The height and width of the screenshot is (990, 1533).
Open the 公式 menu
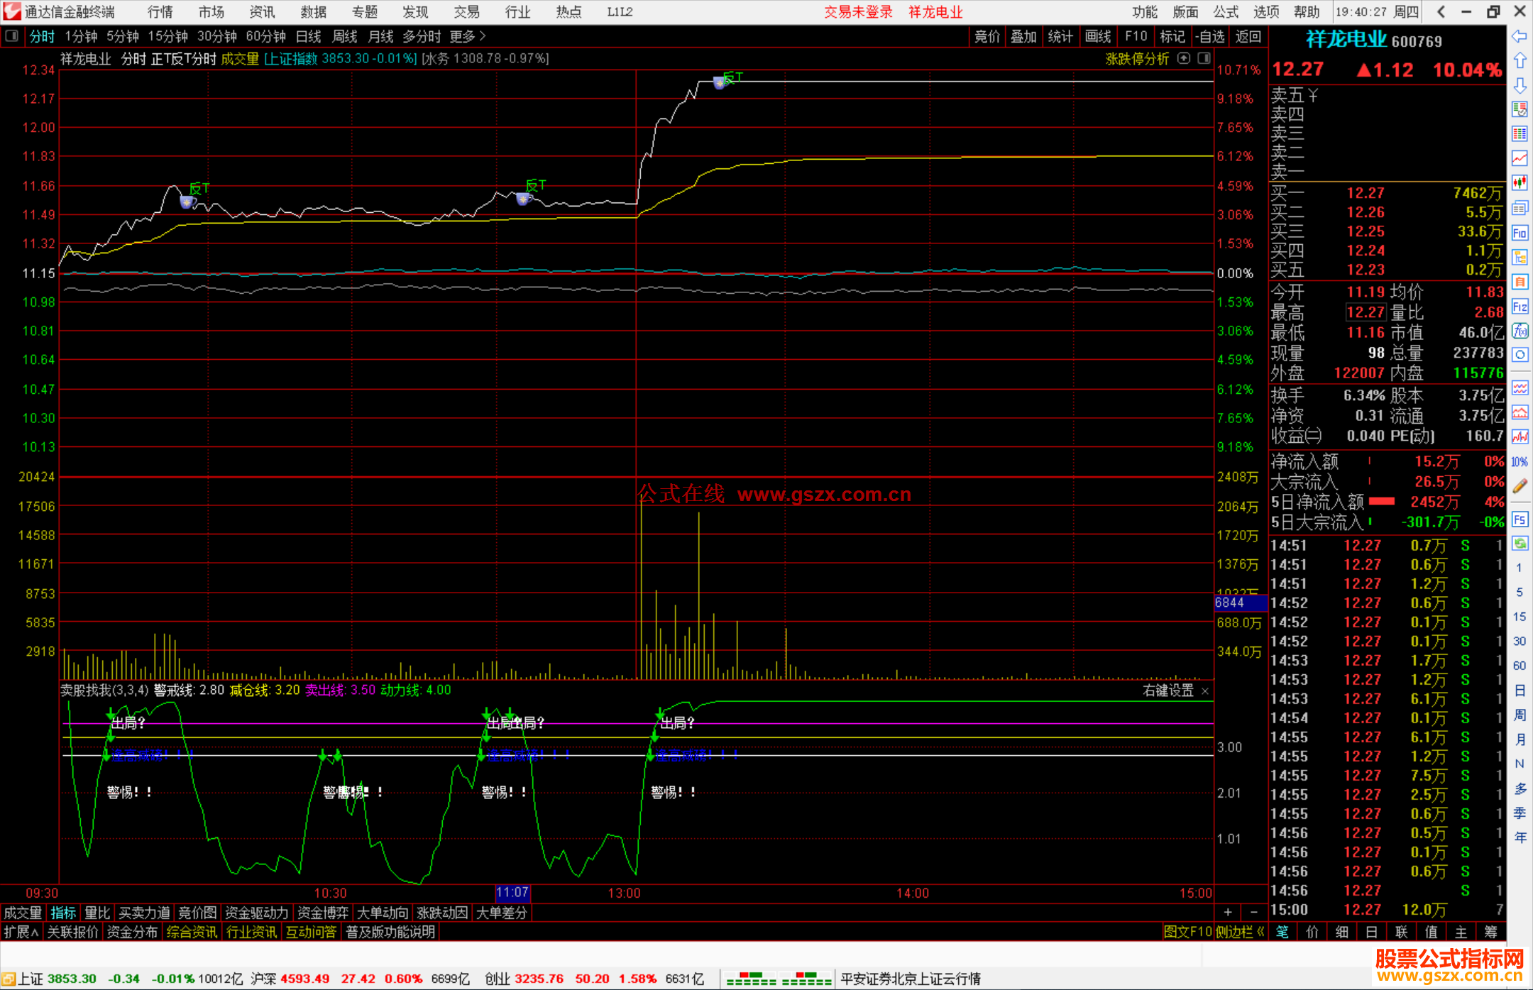pyautogui.click(x=1226, y=11)
